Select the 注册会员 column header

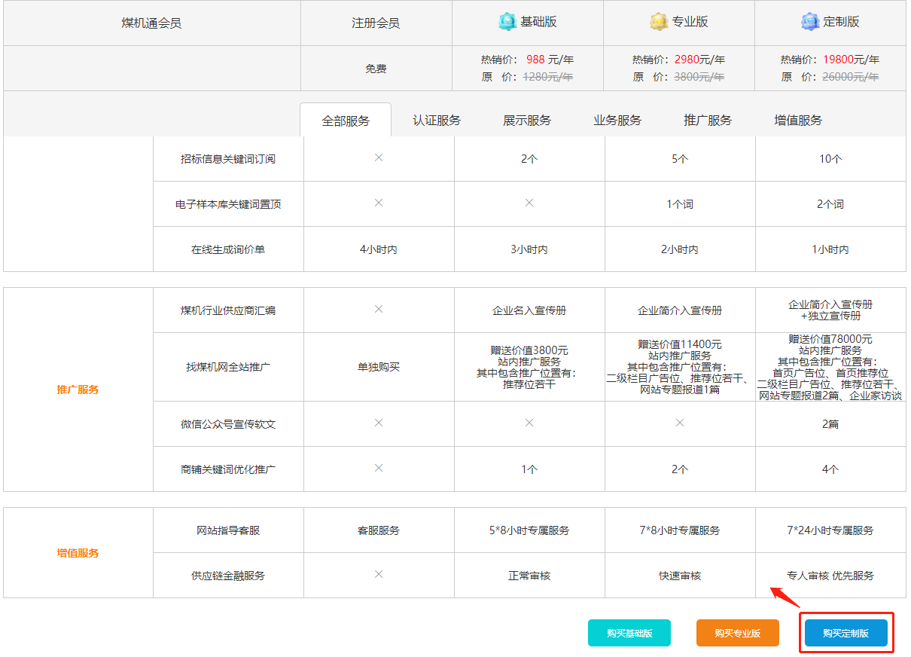(x=376, y=23)
